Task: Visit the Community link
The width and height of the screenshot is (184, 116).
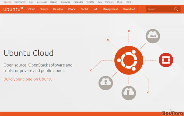Action: tap(20, 2)
